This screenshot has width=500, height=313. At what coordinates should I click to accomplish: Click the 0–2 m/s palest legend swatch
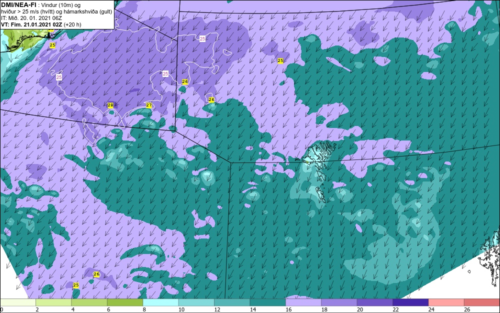[18, 302]
